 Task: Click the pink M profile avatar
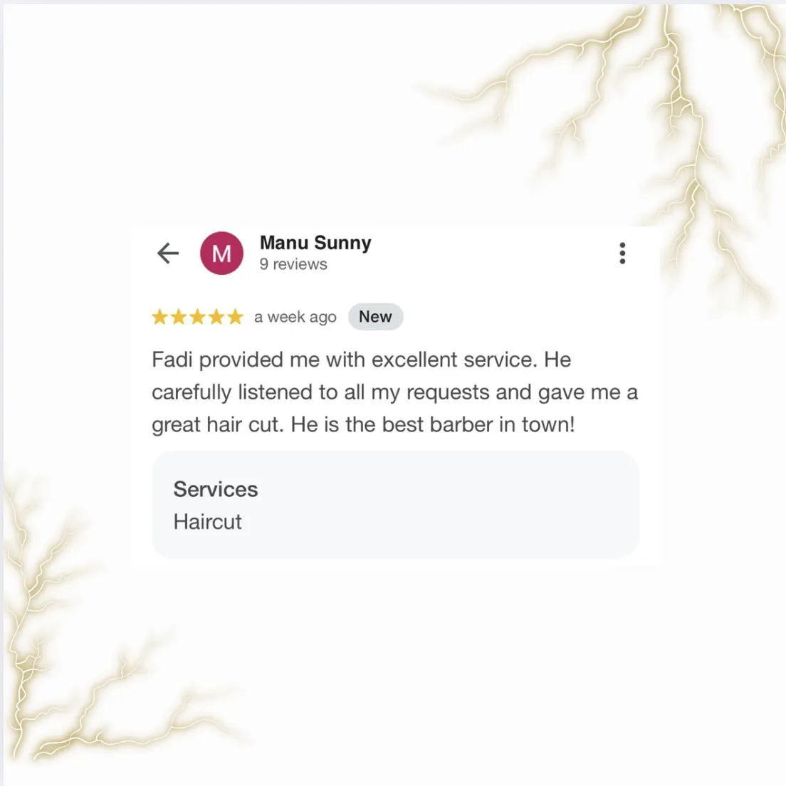pos(221,253)
